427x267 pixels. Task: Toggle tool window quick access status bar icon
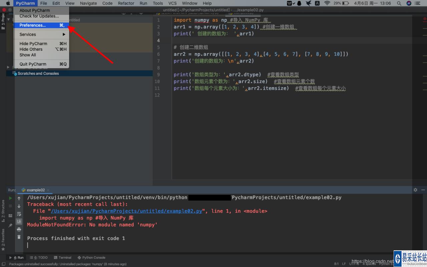coord(3,264)
